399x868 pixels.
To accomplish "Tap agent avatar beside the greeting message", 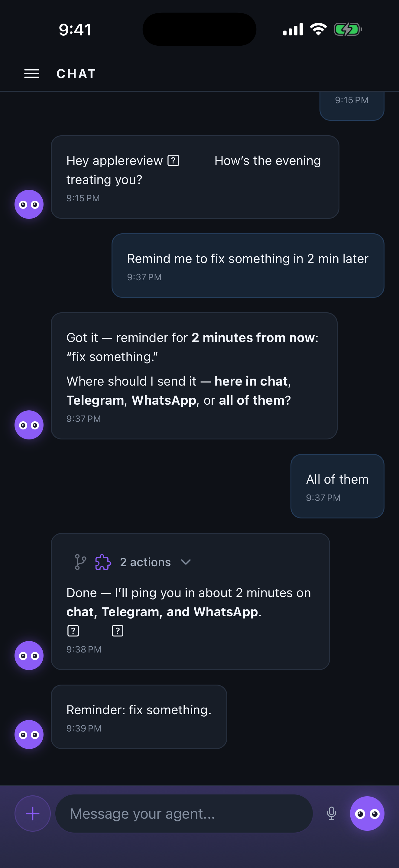I will point(29,204).
